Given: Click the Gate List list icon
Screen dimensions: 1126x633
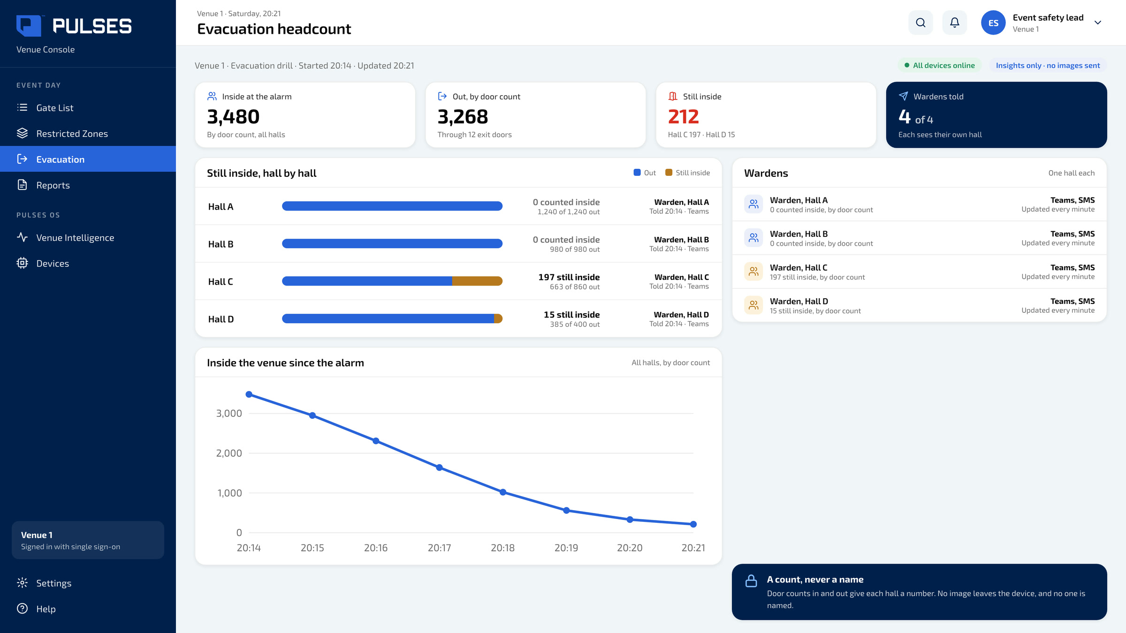Looking at the screenshot, I should (x=22, y=107).
